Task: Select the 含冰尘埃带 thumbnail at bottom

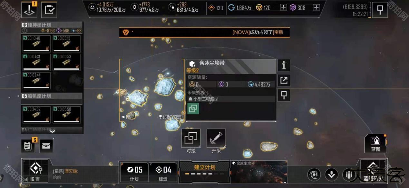Action: 259,172
